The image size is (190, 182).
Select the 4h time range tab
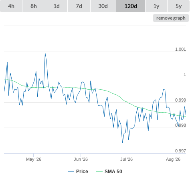11,6
